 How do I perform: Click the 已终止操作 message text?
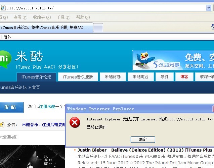[96, 127]
